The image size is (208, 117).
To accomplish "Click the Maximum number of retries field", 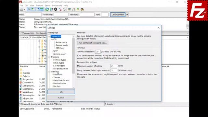I will [114, 66].
